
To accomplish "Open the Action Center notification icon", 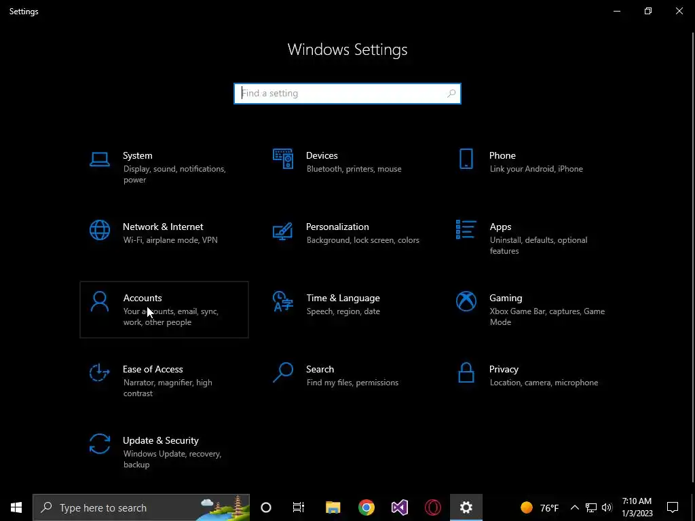I will pos(673,507).
